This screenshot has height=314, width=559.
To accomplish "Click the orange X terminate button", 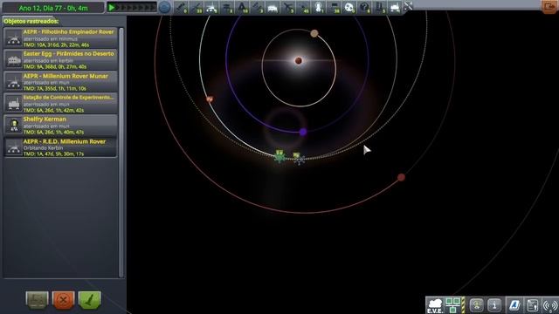I will (63, 300).
